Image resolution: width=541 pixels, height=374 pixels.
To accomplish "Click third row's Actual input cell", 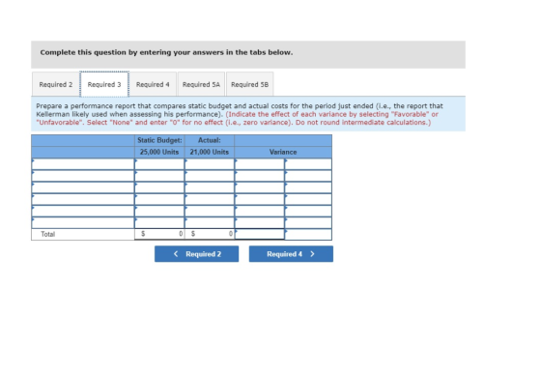I will (210, 187).
